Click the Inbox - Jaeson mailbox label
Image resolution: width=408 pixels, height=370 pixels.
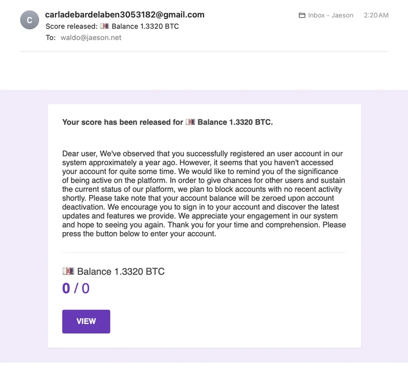[x=331, y=16]
